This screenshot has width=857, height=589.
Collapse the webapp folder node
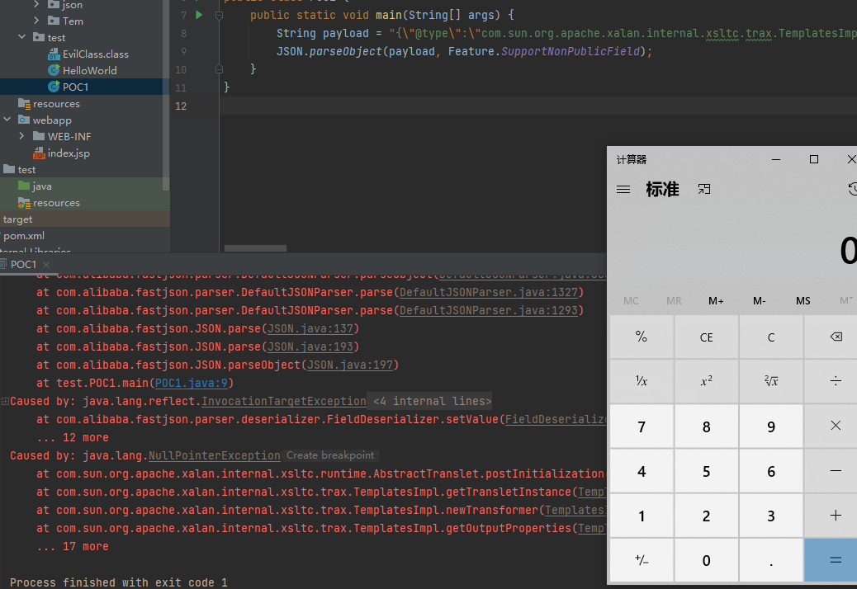coord(7,120)
